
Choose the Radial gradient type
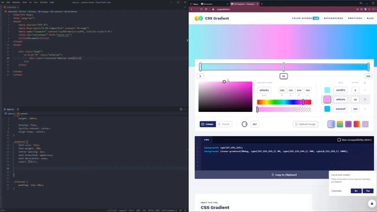click(224, 124)
